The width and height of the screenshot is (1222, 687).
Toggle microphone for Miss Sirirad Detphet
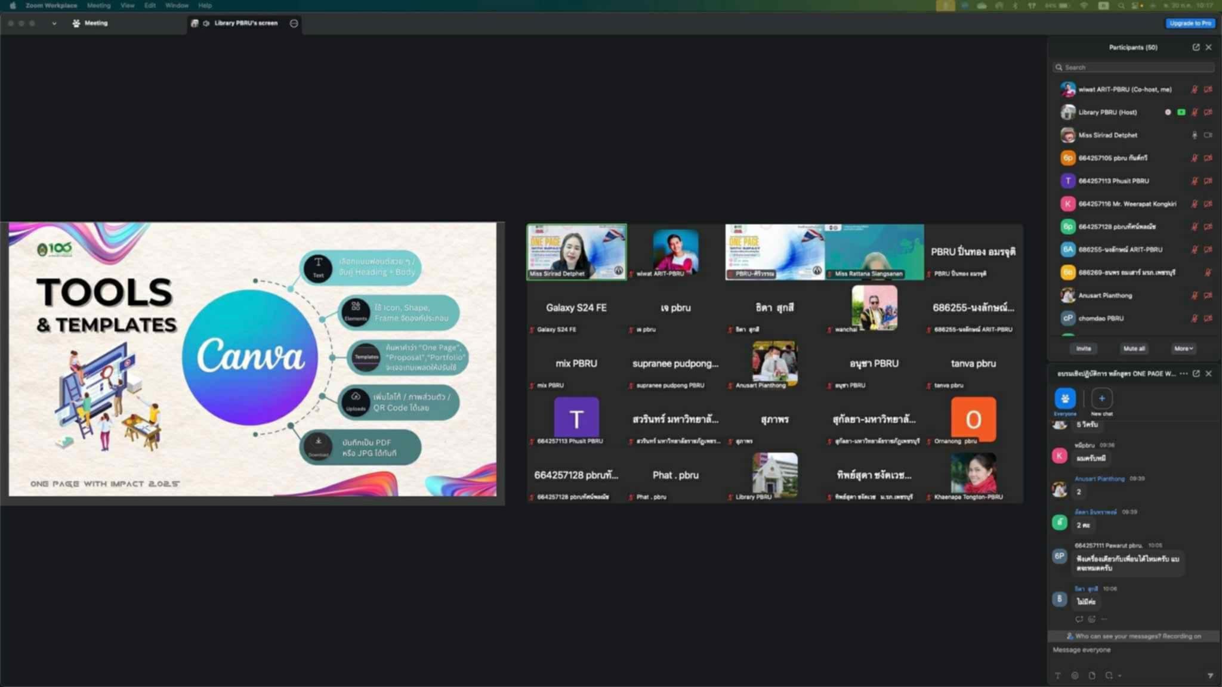coord(1195,135)
